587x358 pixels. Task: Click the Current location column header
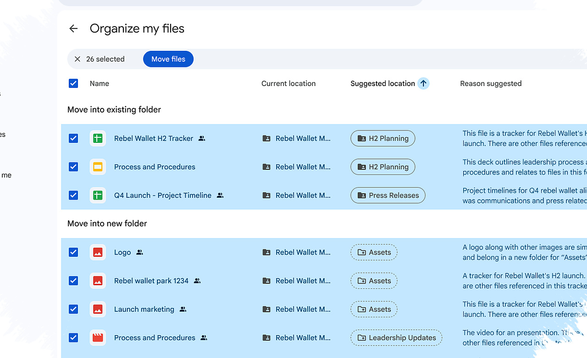288,83
